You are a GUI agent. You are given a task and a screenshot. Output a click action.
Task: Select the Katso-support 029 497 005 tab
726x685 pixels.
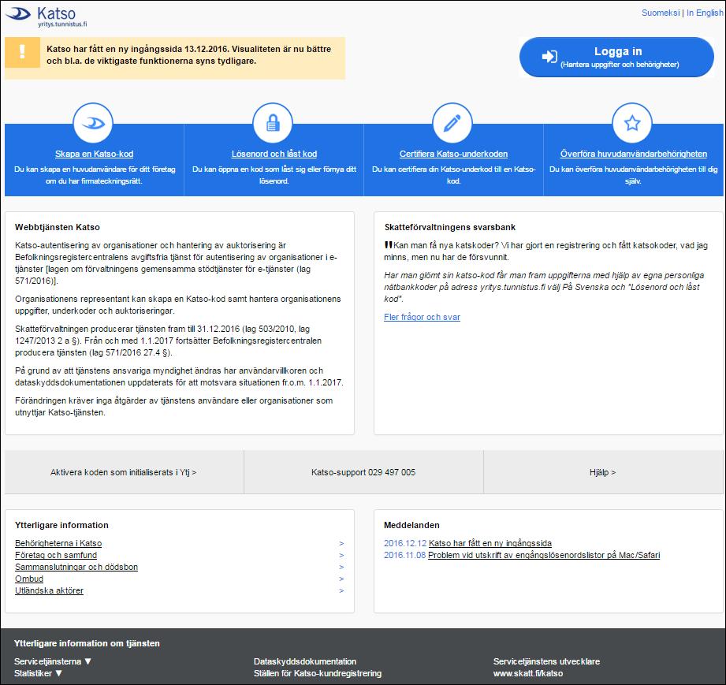click(x=363, y=472)
